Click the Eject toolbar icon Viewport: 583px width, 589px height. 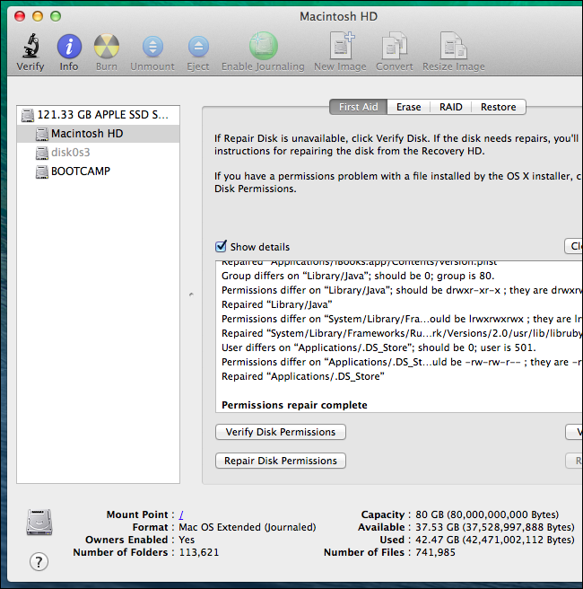point(198,47)
